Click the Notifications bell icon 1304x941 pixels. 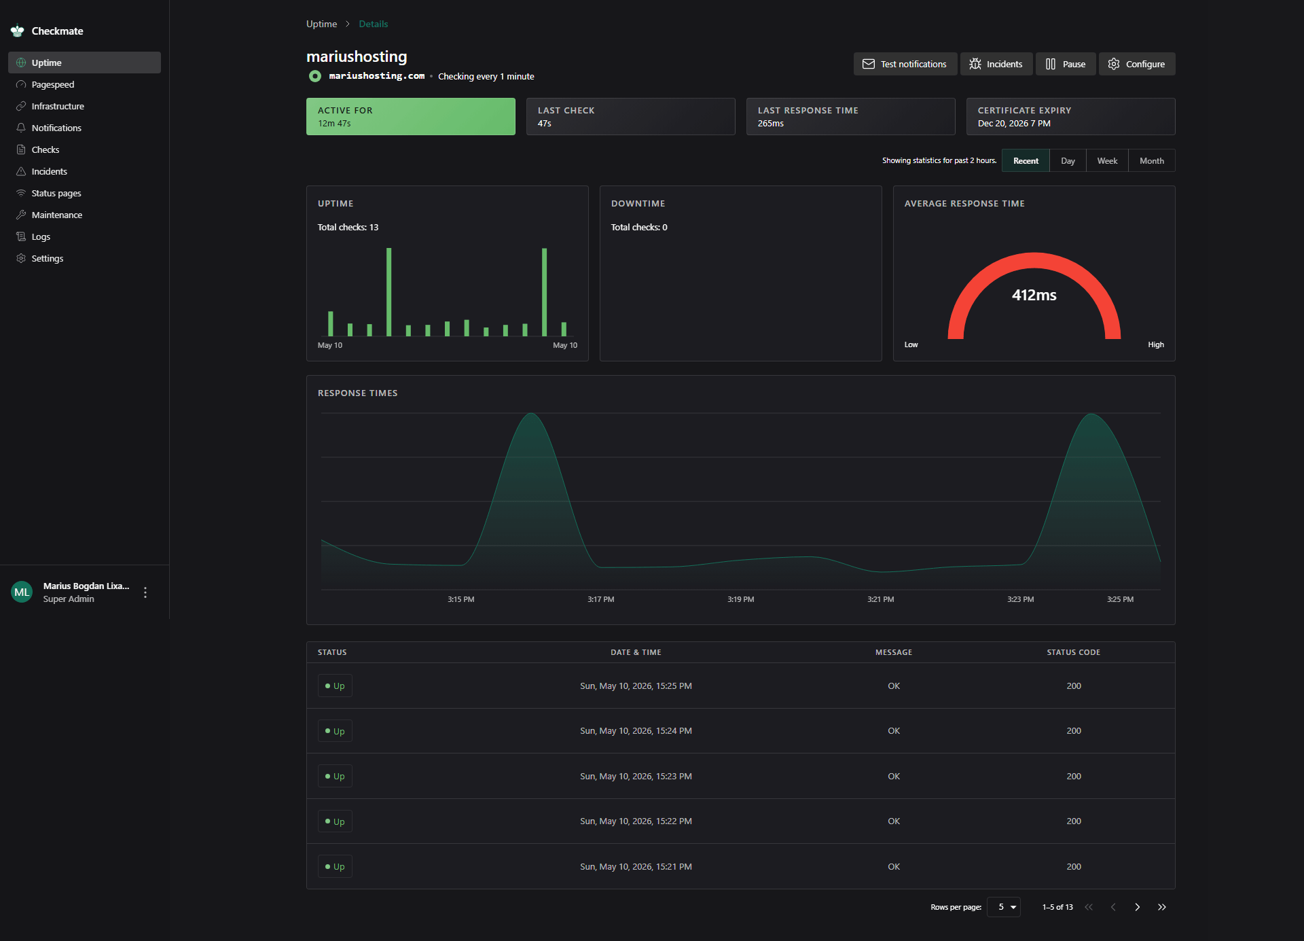click(x=21, y=128)
